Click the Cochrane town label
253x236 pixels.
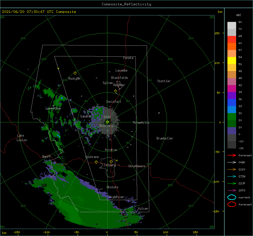point(92,157)
